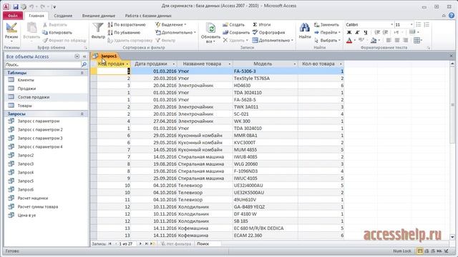This screenshot has height=257, width=458.
Task: Open background fill color picker
Action: point(374,41)
